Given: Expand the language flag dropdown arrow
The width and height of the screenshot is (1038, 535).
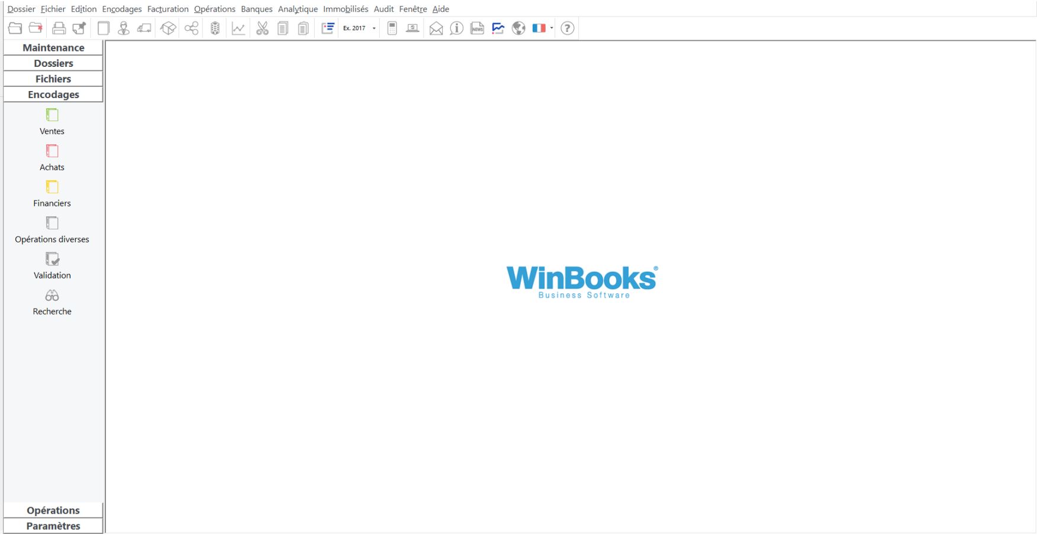Looking at the screenshot, I should tap(552, 28).
